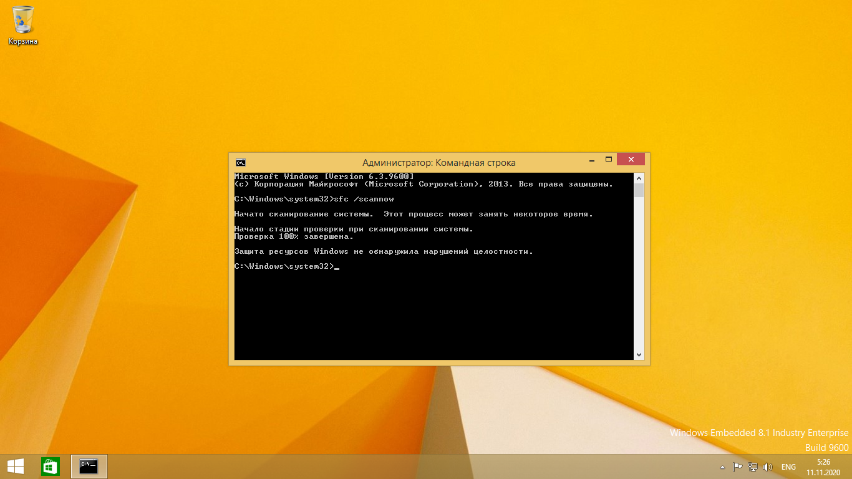This screenshot has width=852, height=479.
Task: Switch input language via ENG indicator
Action: 788,467
